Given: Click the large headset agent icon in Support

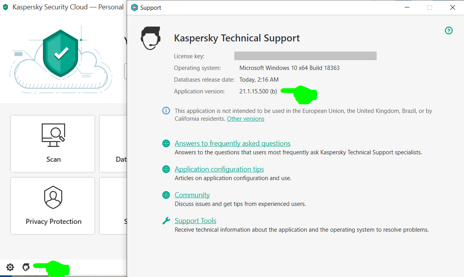Looking at the screenshot, I should pos(151,38).
